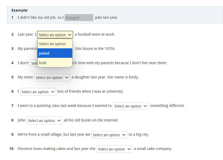Click the grey 'changed' example answer field
223x160 pixels.
(79, 17)
